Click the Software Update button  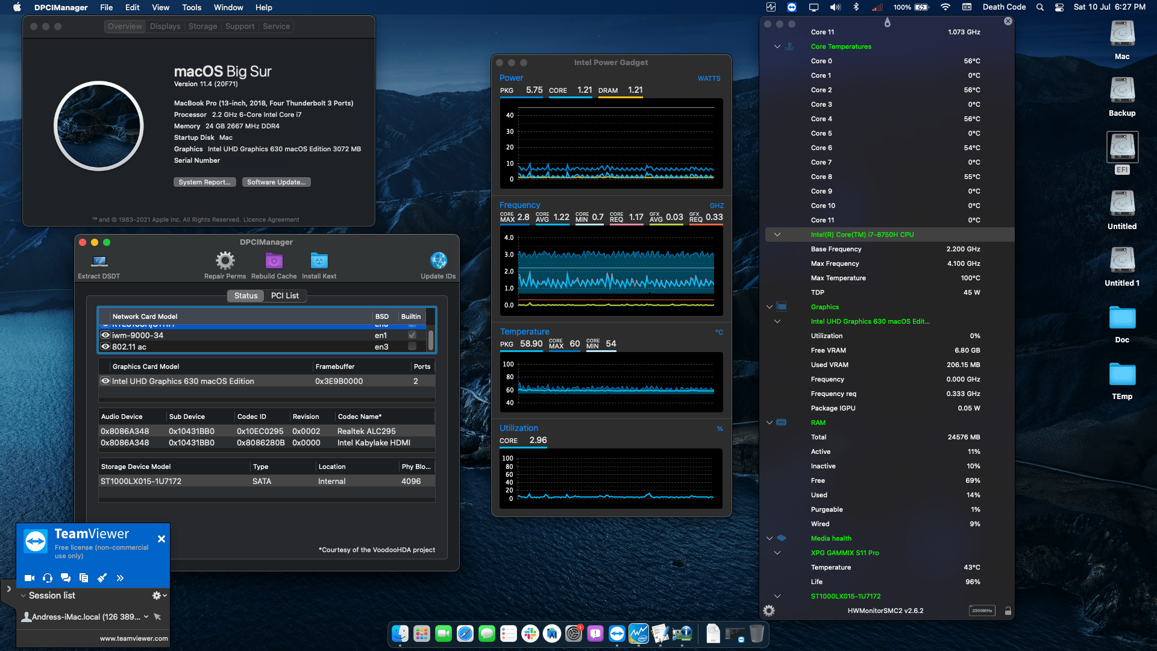tap(276, 182)
